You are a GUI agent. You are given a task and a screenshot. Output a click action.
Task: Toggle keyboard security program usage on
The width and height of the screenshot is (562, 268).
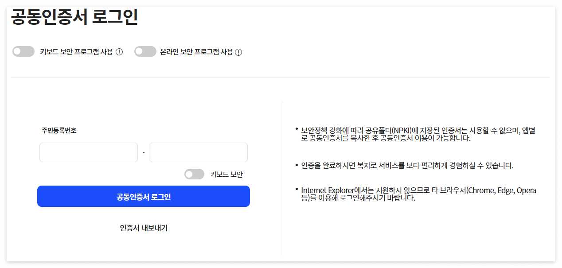(x=23, y=51)
